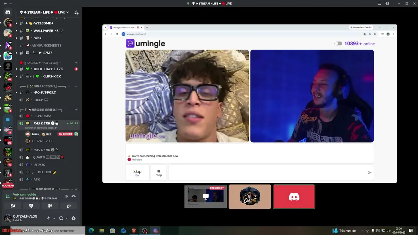Open server invite icon beside the server name
The image size is (418, 235).
click(x=76, y=12)
